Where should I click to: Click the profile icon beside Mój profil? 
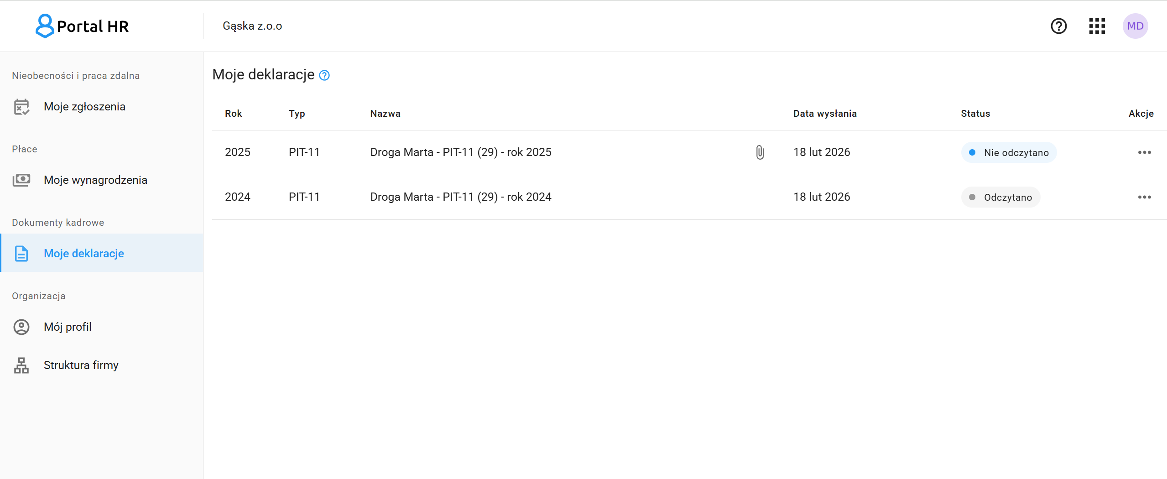point(21,327)
